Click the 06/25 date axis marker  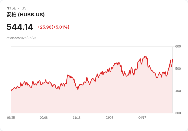pyautogui.click(x=11, y=118)
